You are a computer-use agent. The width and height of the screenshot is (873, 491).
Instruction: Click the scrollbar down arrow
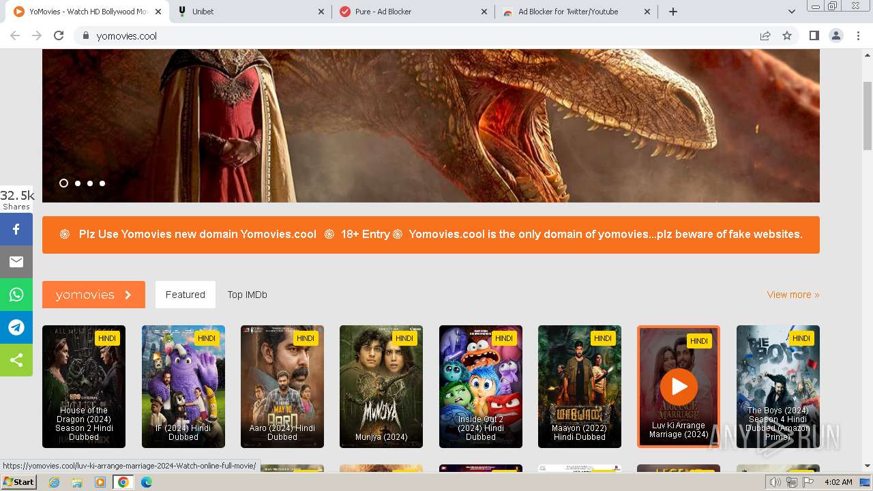[x=868, y=466]
